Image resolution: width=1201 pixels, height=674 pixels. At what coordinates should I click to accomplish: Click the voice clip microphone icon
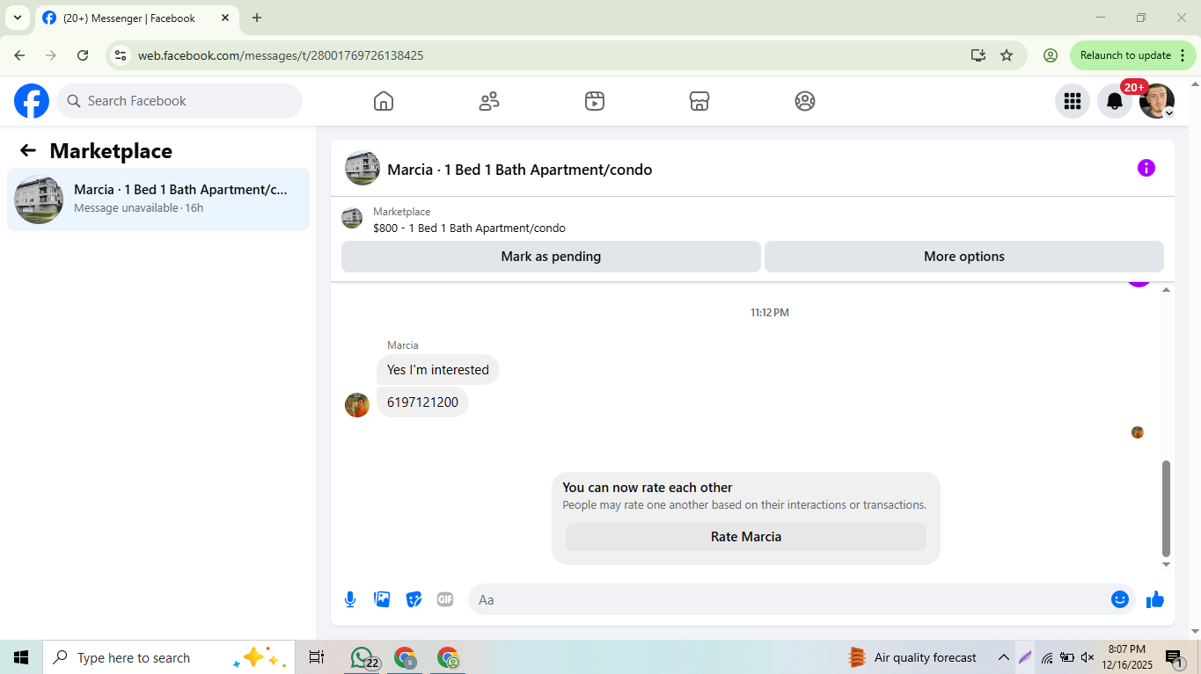pos(350,599)
